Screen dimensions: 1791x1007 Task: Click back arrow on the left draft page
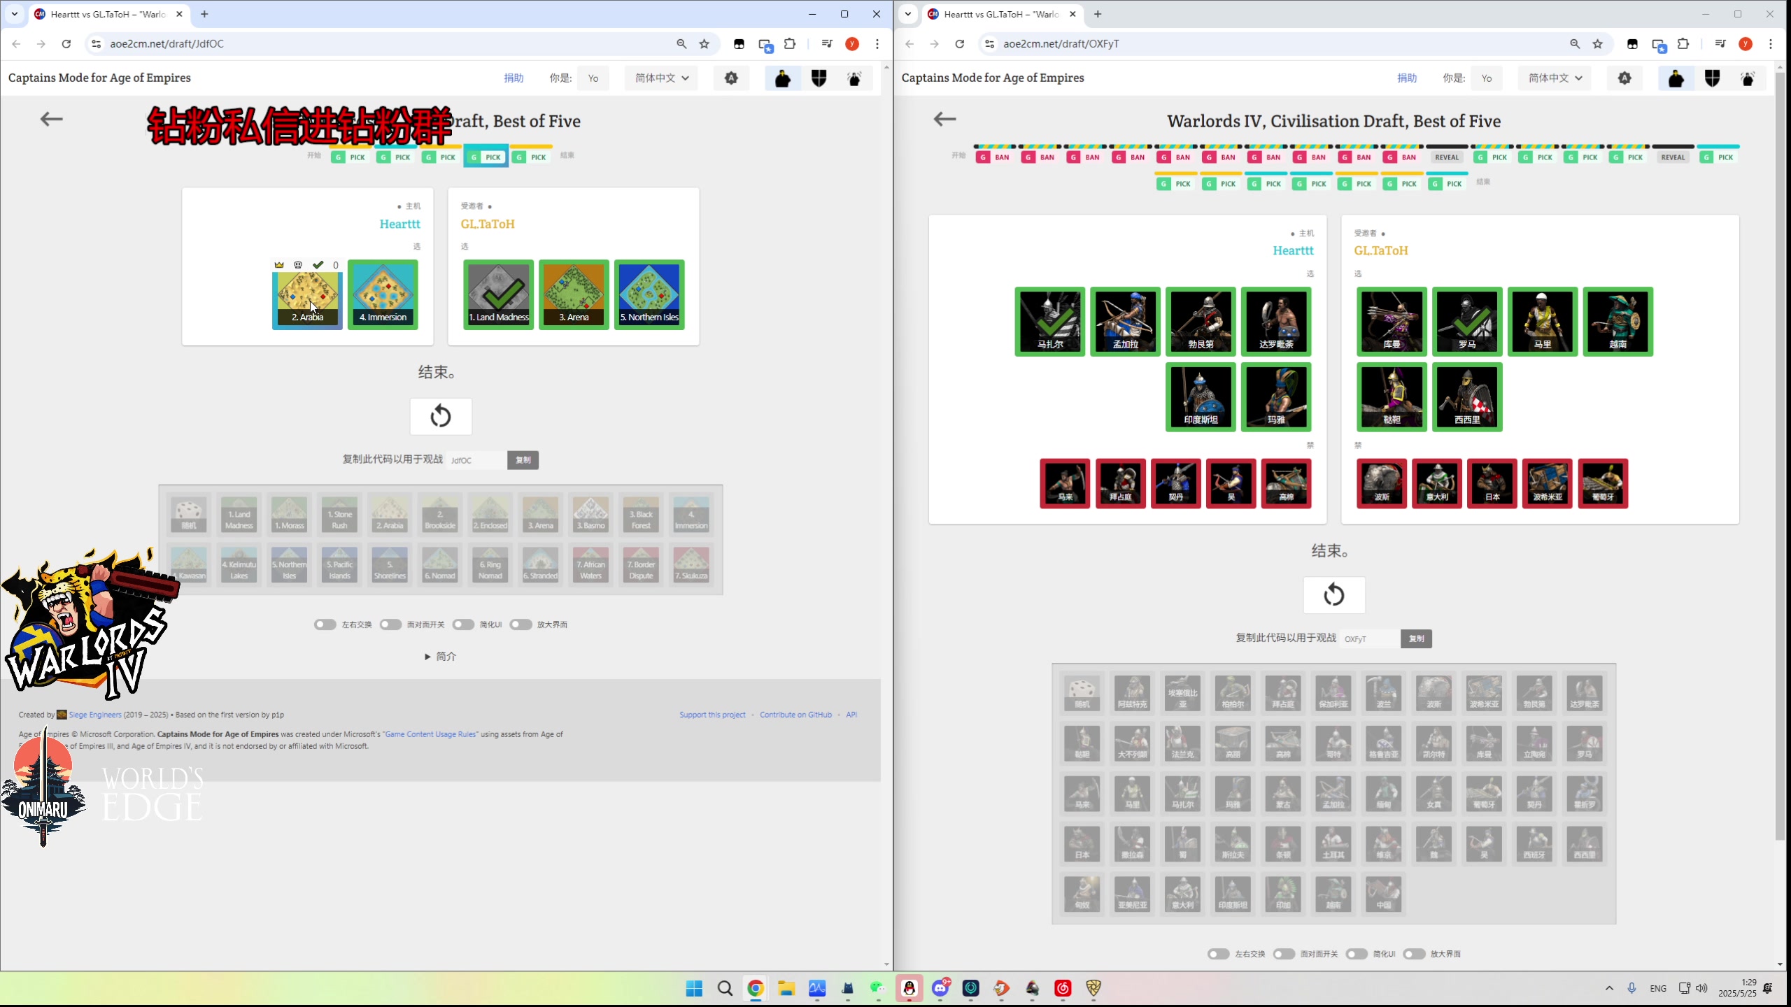51,119
